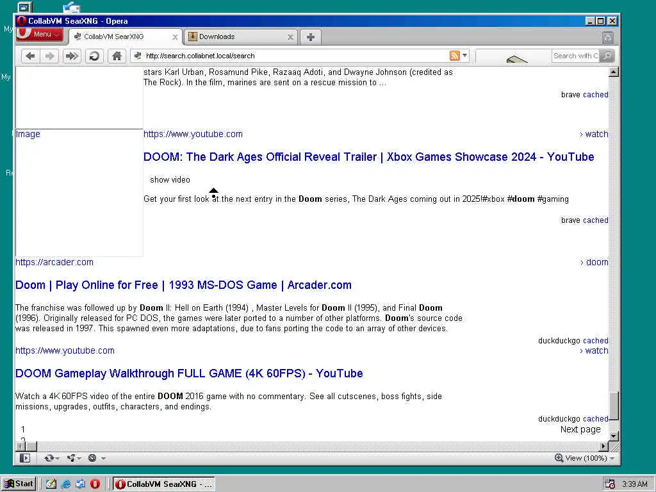Open DOOM Gameplay Walkthrough FULL GAME result
Viewport: 656px width, 492px height.
click(x=189, y=373)
